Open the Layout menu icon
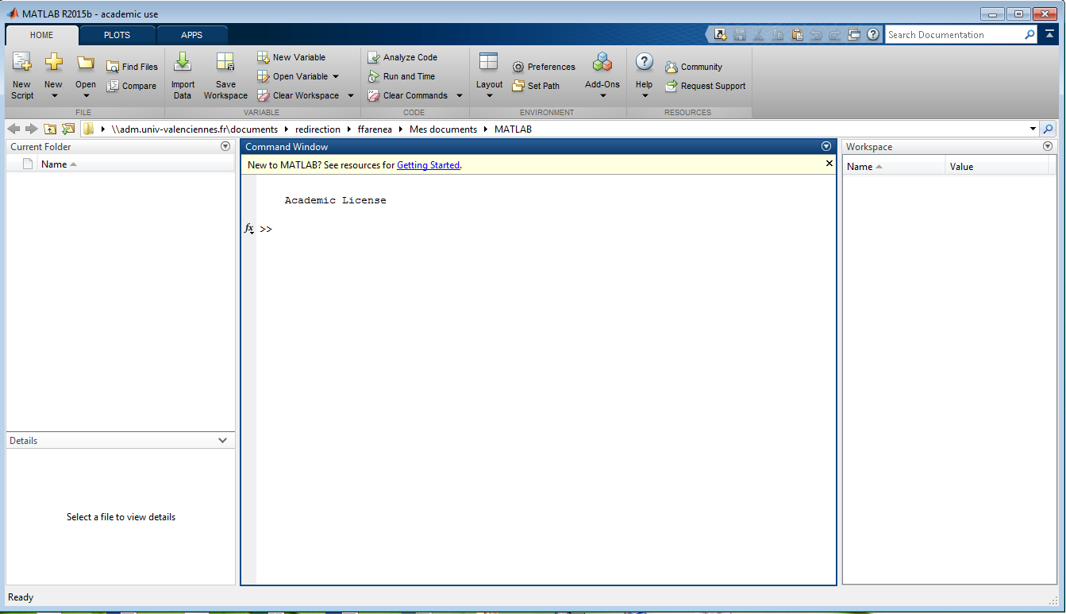This screenshot has width=1066, height=614. (489, 62)
